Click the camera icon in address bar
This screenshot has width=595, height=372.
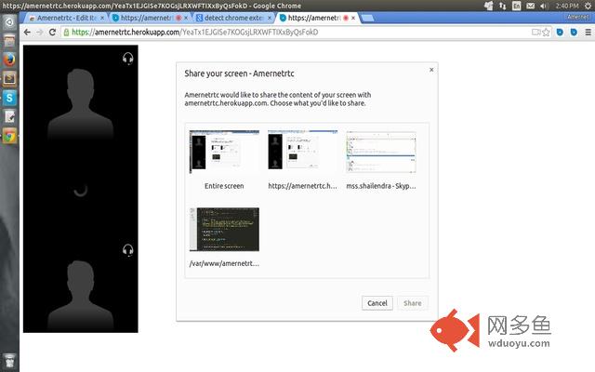point(535,33)
